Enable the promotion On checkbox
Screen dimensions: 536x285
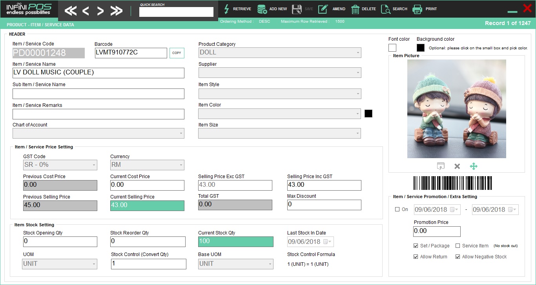[397, 209]
